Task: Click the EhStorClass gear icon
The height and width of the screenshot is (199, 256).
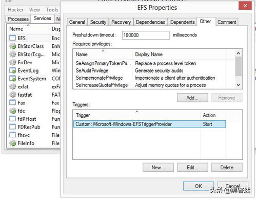Action: point(13,46)
